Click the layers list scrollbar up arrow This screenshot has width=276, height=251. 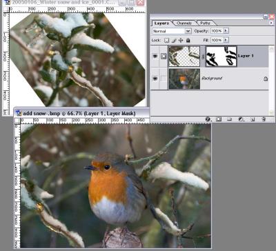271,48
